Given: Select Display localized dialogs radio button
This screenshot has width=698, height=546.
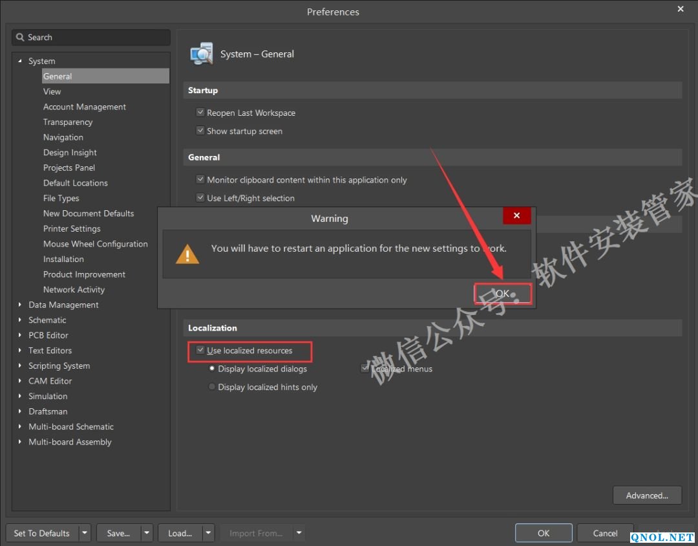Looking at the screenshot, I should pyautogui.click(x=212, y=369).
